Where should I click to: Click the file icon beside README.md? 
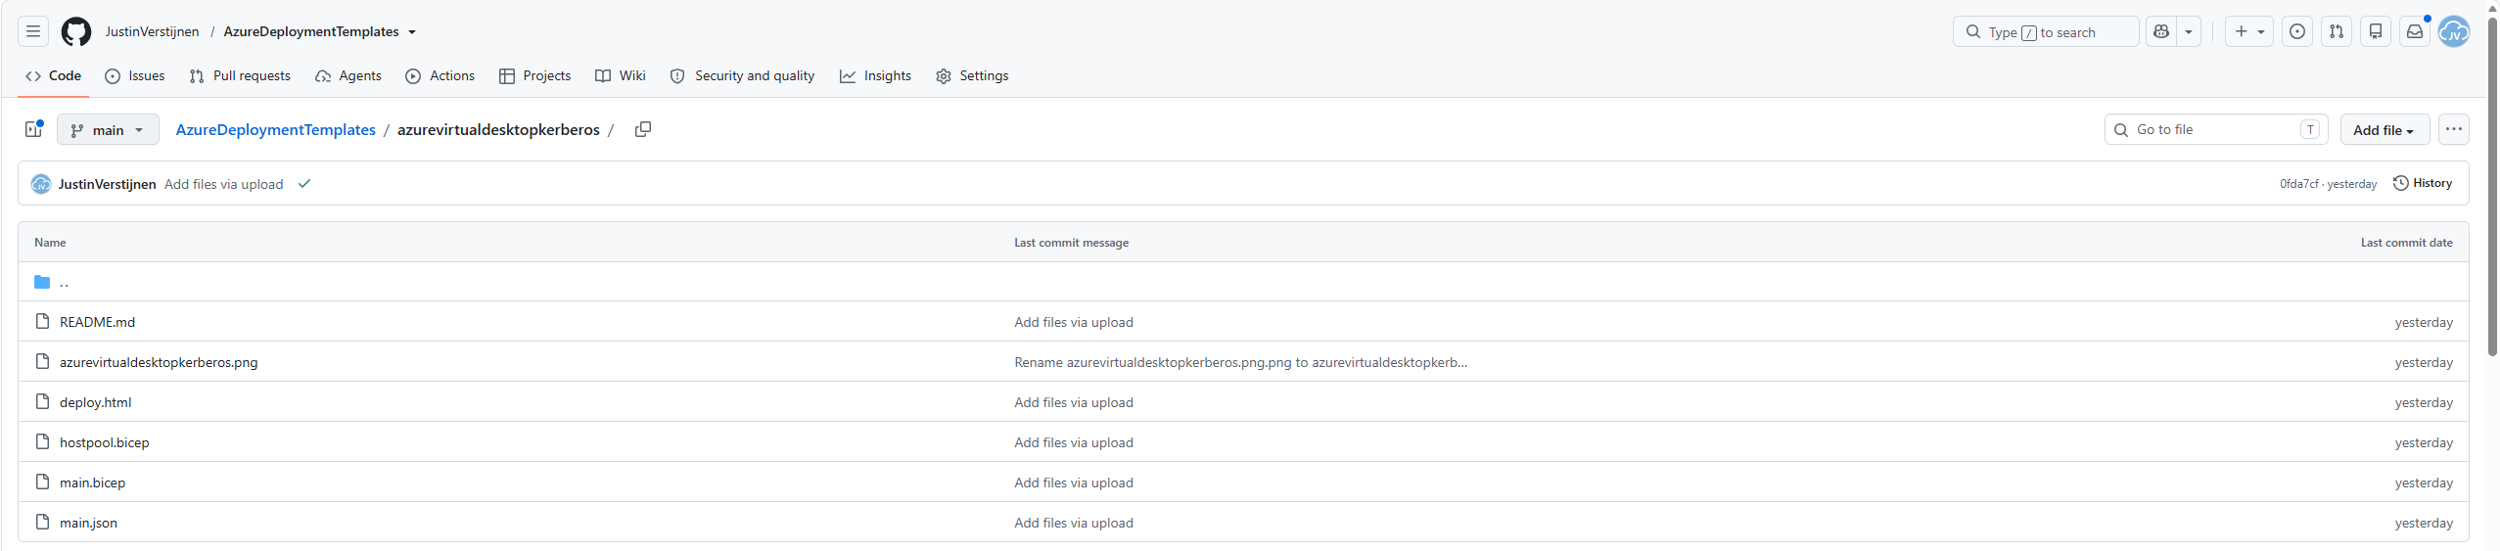coord(42,321)
